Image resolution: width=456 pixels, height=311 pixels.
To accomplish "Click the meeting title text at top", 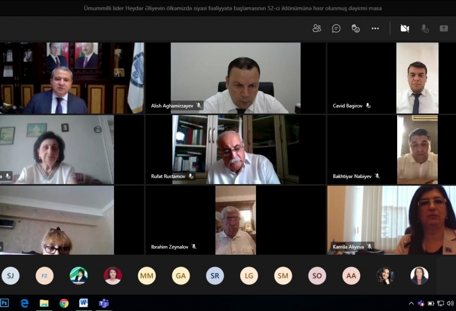I will click(233, 8).
